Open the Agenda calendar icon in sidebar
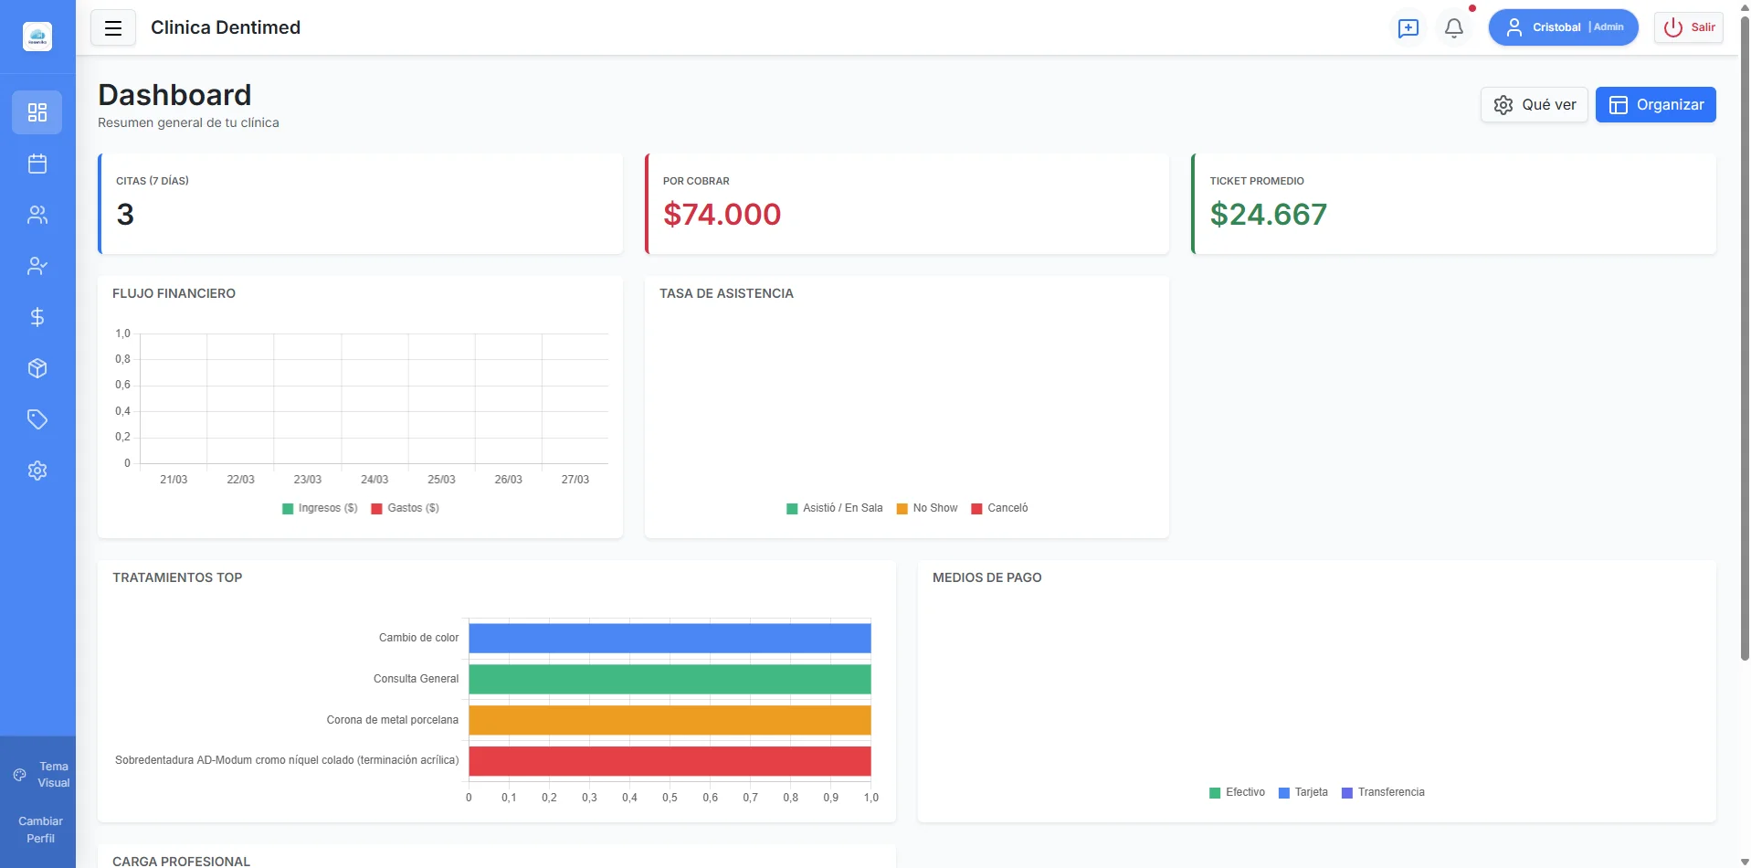This screenshot has width=1751, height=868. (x=37, y=164)
